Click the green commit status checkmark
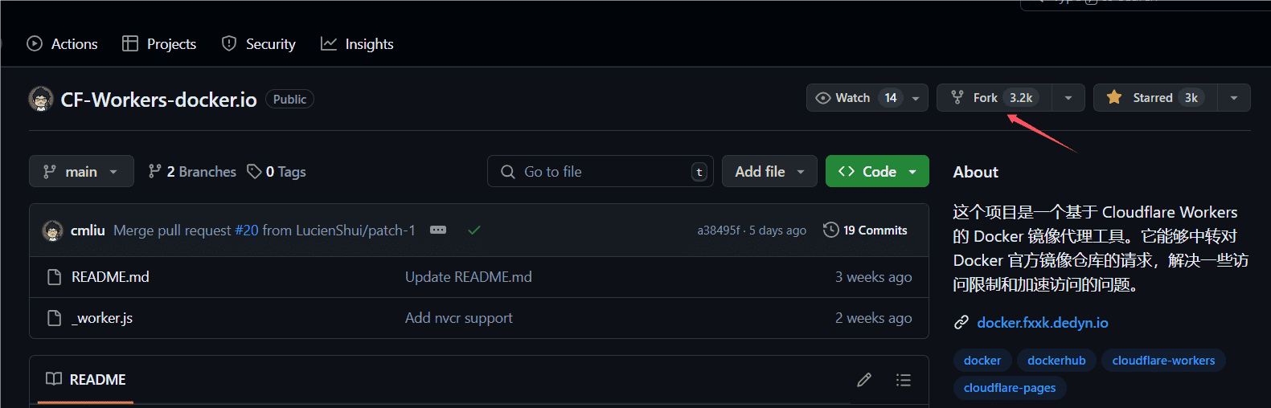The height and width of the screenshot is (408, 1271). 474,231
